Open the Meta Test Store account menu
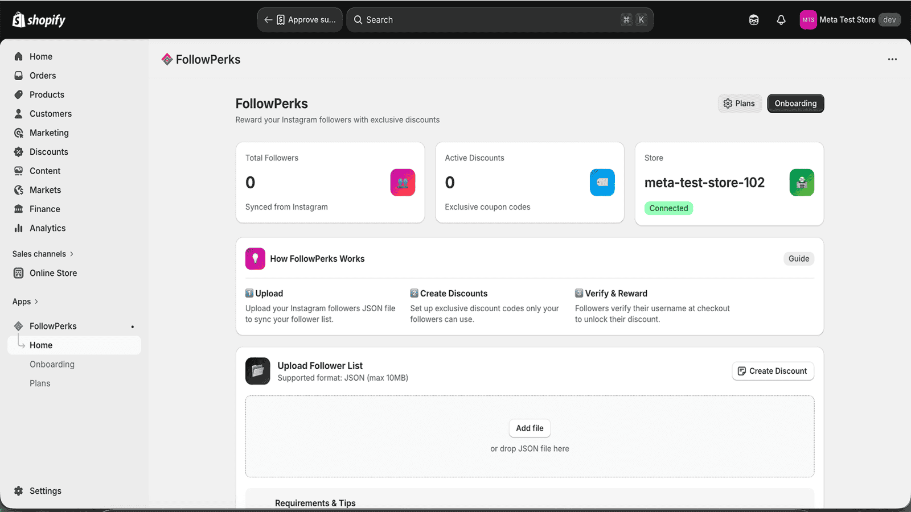The height and width of the screenshot is (512, 911). coord(850,20)
